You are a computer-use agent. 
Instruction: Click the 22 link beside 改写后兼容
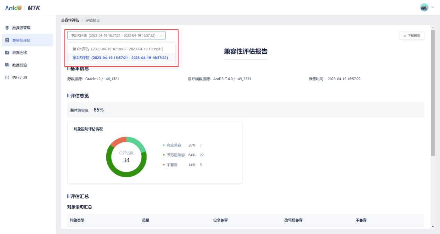pyautogui.click(x=202, y=155)
